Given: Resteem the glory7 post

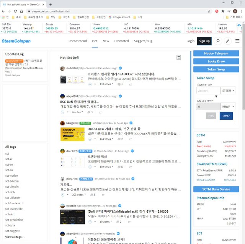Looking at the screenshot, I should click(x=103, y=195).
